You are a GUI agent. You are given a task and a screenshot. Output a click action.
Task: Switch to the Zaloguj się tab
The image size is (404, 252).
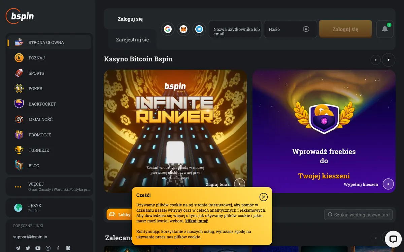tap(130, 19)
